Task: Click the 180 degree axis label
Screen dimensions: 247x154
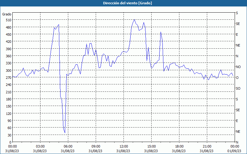Action: 9,99
